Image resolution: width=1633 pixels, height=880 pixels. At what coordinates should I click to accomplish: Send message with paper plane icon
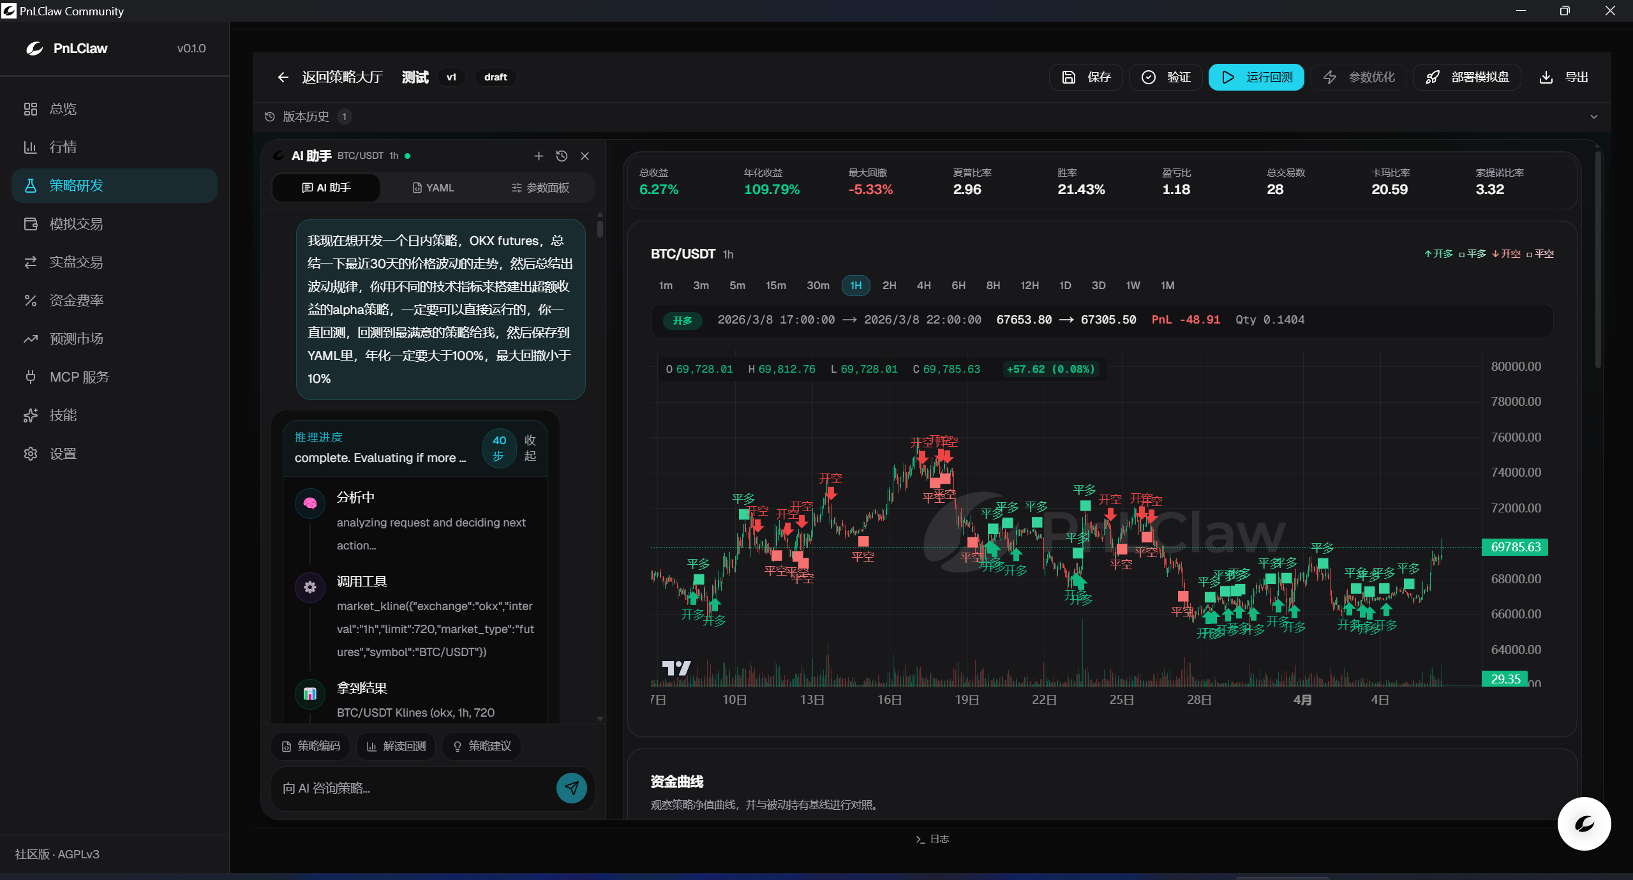572,789
